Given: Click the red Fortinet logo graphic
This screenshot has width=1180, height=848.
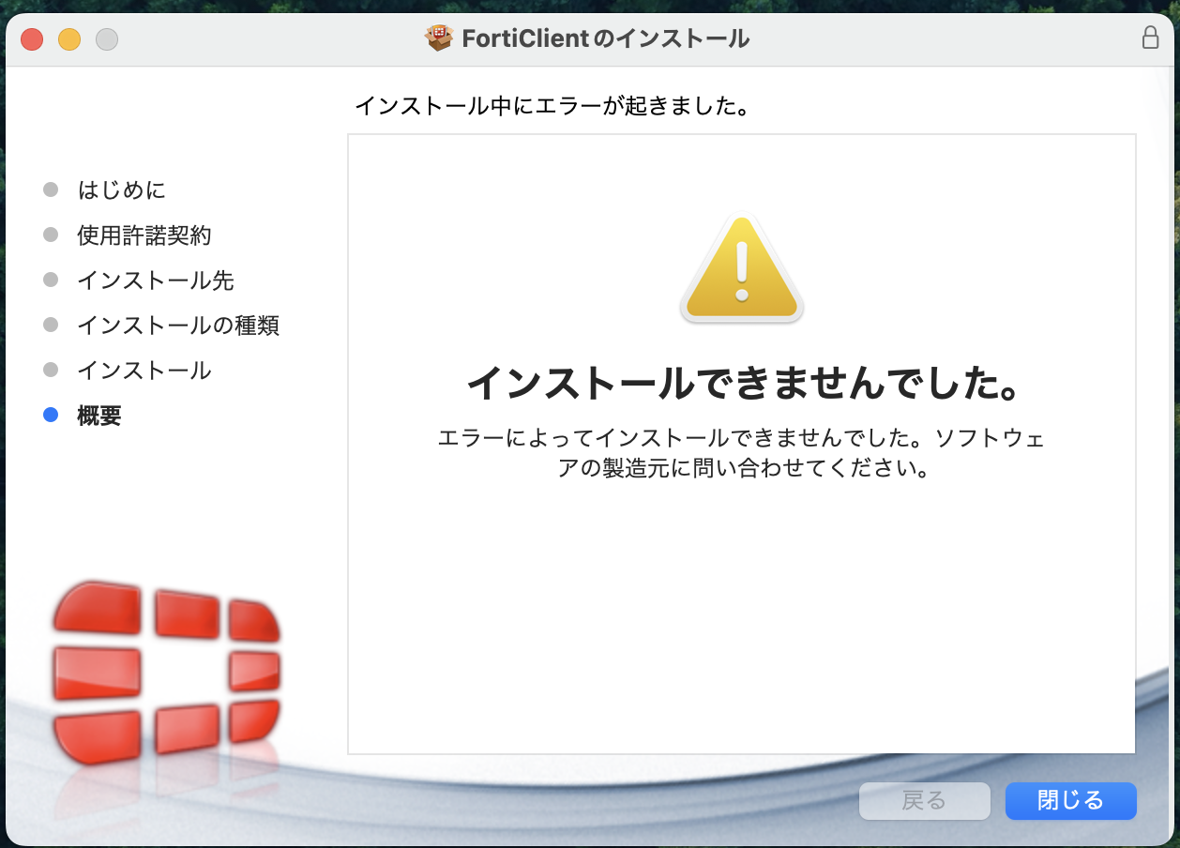Looking at the screenshot, I should pos(166,672).
